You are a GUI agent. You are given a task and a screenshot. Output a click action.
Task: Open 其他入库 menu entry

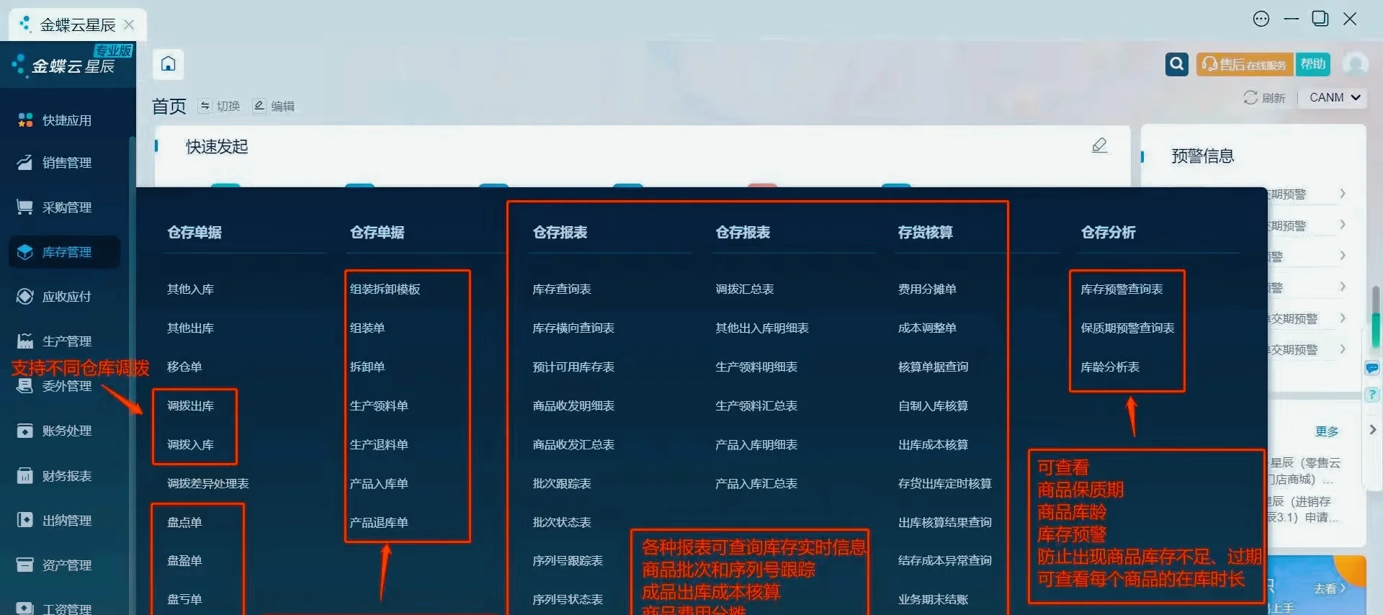pyautogui.click(x=190, y=289)
